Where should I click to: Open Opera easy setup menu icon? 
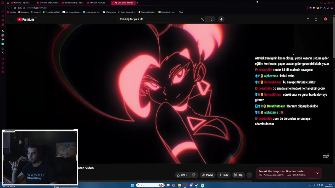(332, 8)
